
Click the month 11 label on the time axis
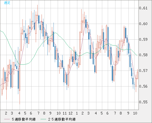(65, 113)
